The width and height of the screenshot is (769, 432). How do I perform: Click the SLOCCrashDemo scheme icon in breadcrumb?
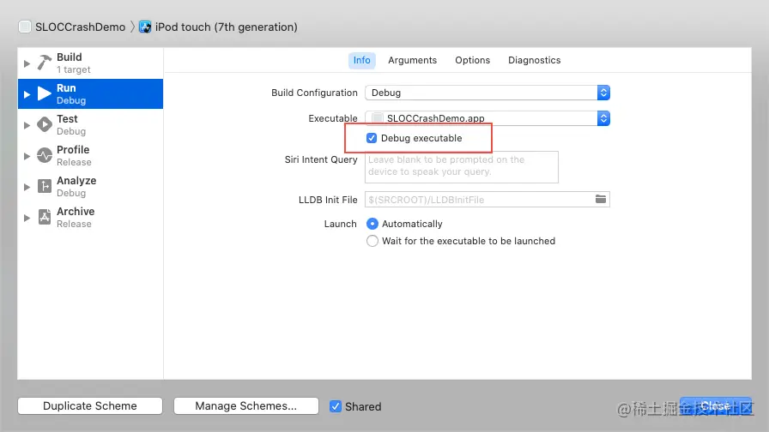click(25, 27)
